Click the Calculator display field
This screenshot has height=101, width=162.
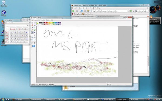[x=17, y=25]
